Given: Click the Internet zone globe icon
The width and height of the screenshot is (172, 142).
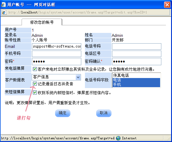Looking at the screenshot, I should pos(118,138).
